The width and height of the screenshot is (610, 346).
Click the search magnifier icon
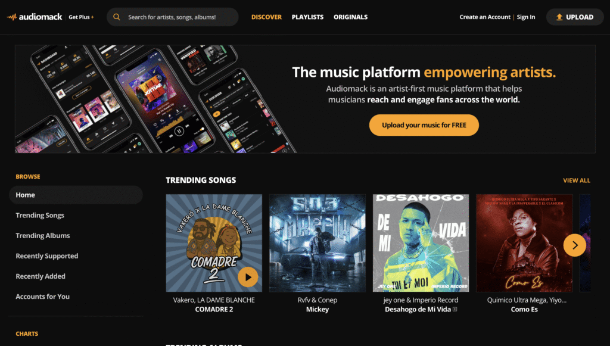(116, 17)
